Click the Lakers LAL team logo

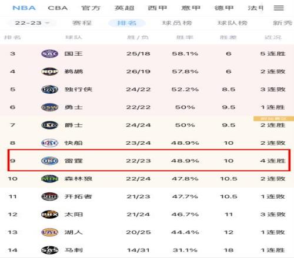50,232
